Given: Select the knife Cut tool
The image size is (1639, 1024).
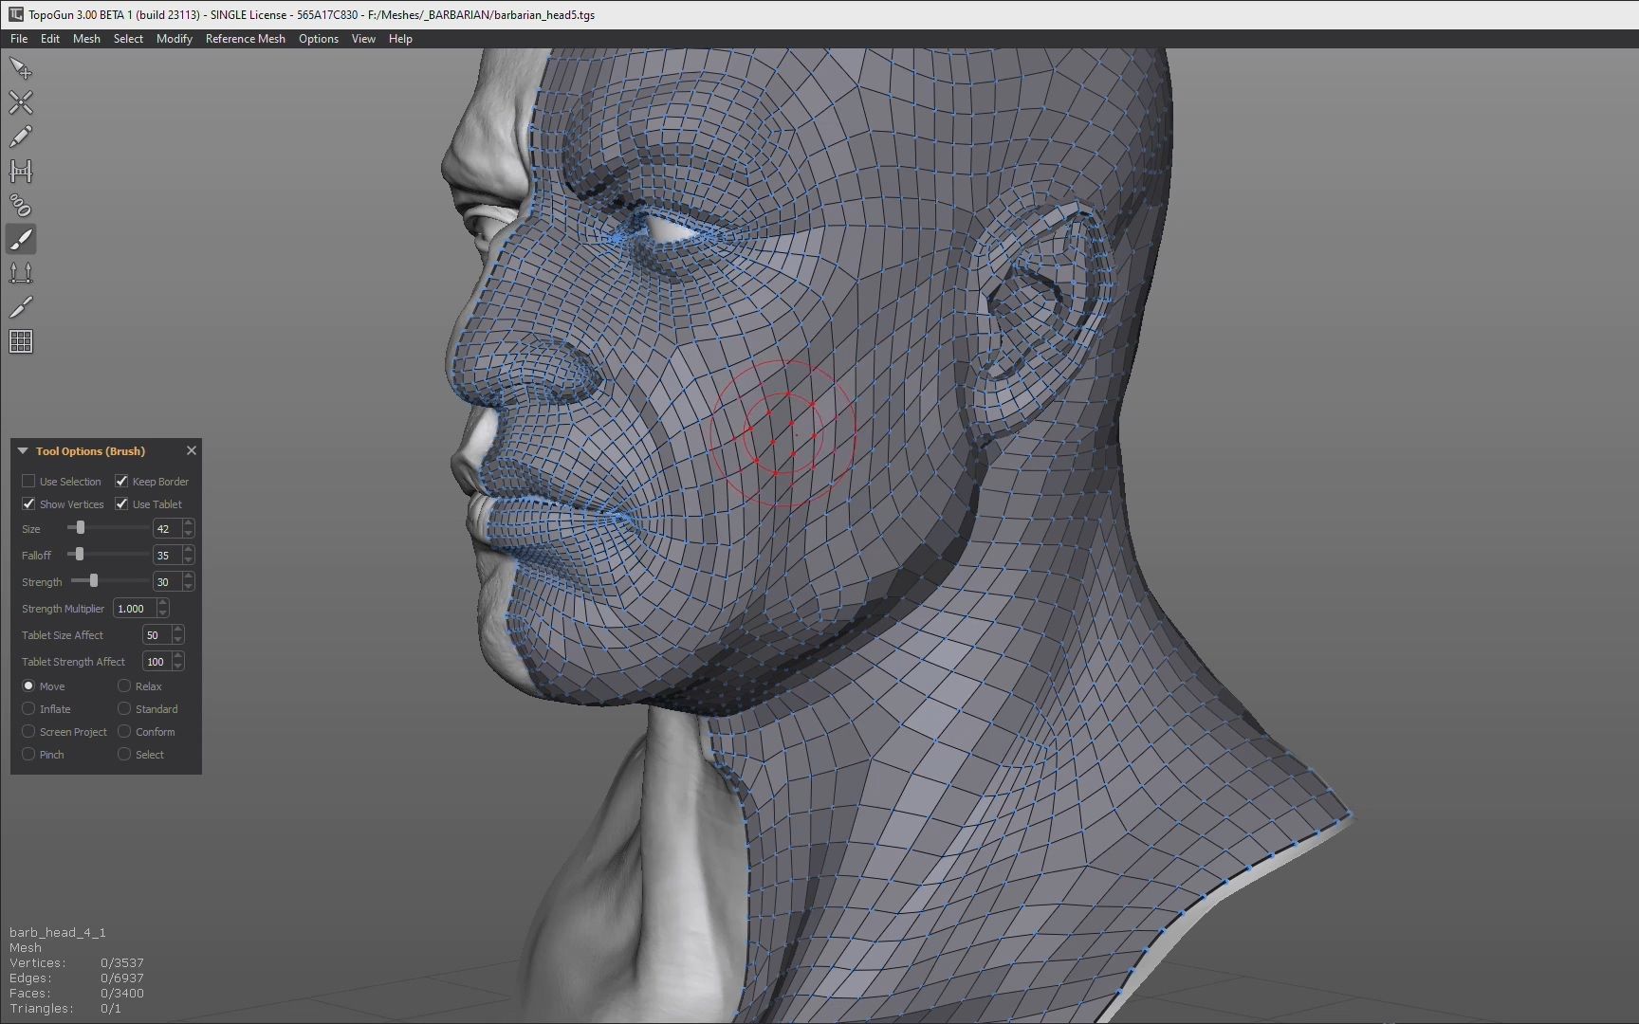Looking at the screenshot, I should [21, 307].
